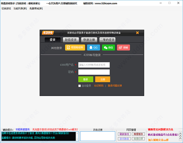Click the triple-chevron expander at bottom right
Viewport: 183px width, 143px height.
point(181,136)
